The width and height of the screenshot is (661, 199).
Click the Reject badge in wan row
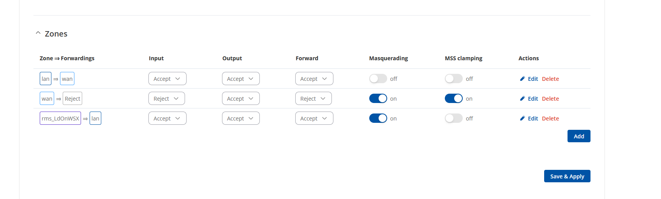point(72,99)
